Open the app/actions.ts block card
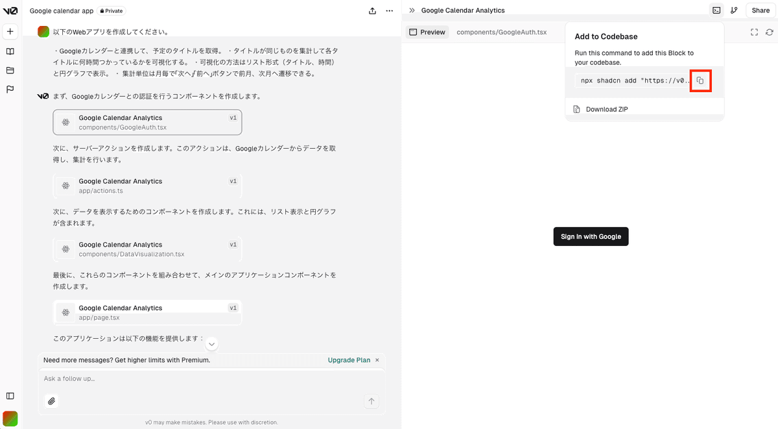 147,186
